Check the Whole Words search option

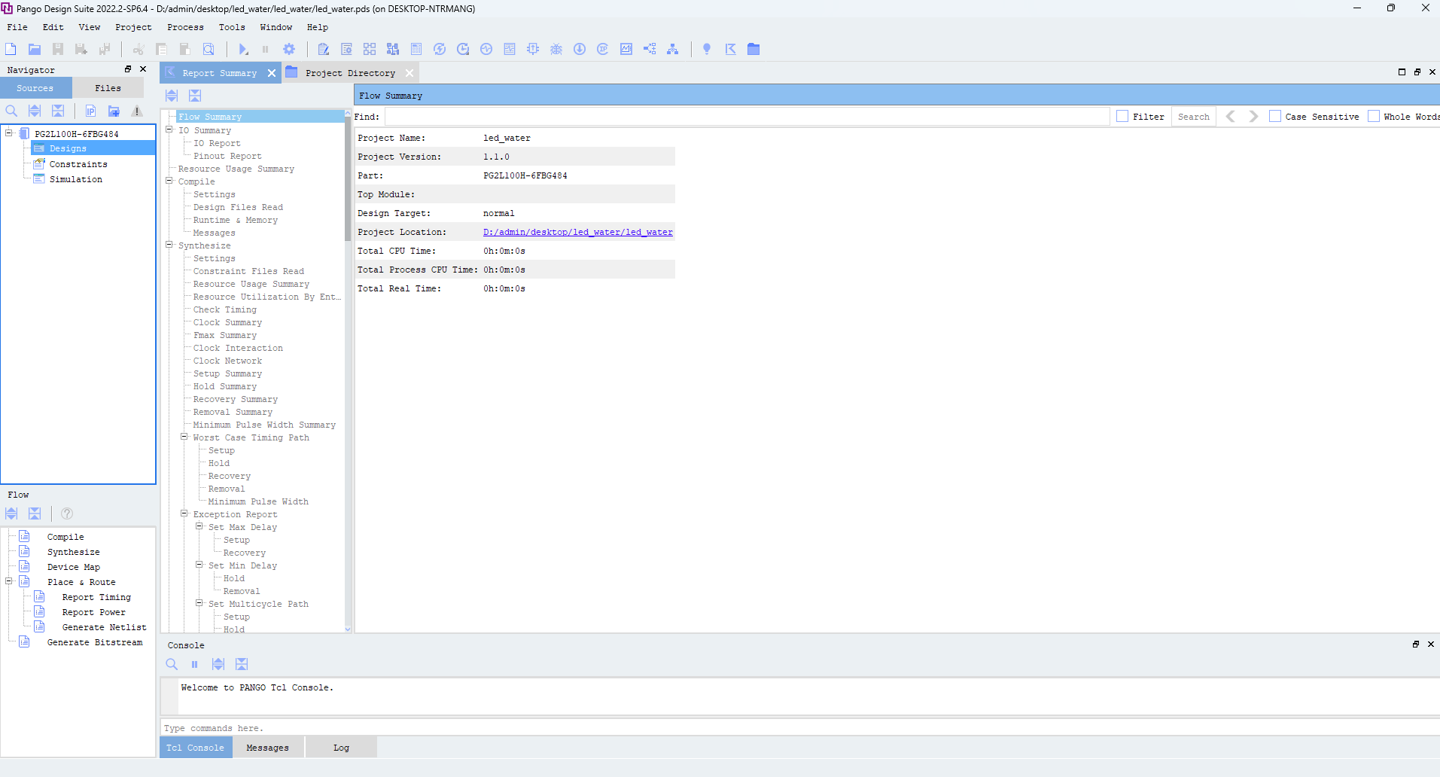[1375, 116]
